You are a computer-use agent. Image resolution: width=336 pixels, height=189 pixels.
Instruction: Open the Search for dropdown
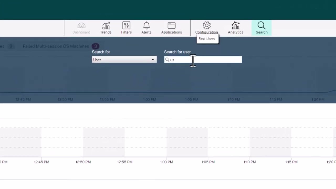(x=124, y=60)
